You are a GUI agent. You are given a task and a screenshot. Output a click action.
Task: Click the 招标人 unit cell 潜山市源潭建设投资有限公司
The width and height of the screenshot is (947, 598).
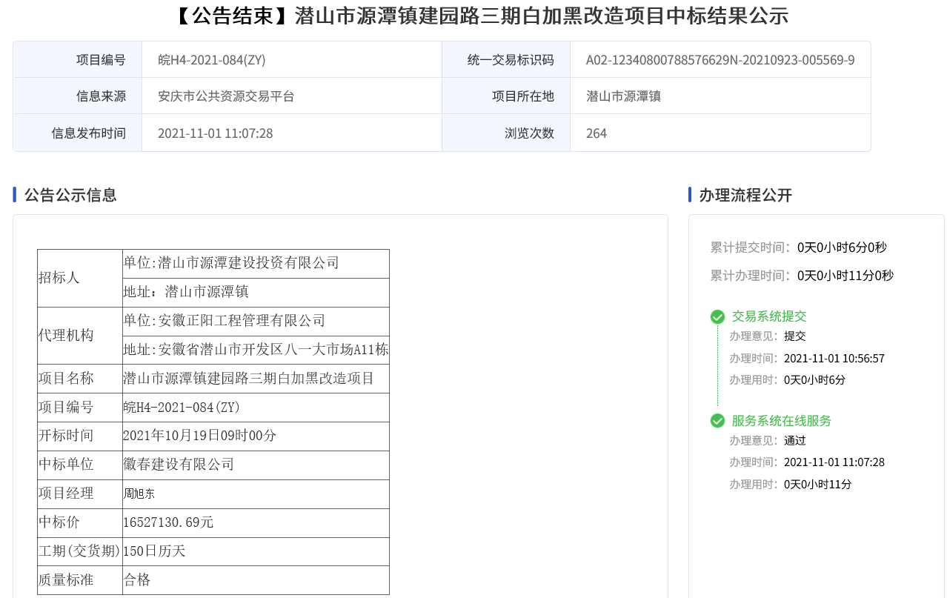coord(231,263)
